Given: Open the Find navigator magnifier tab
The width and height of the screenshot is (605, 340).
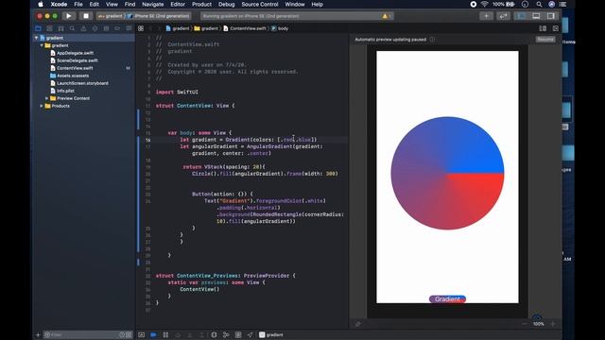Looking at the screenshot, I should point(72,28).
